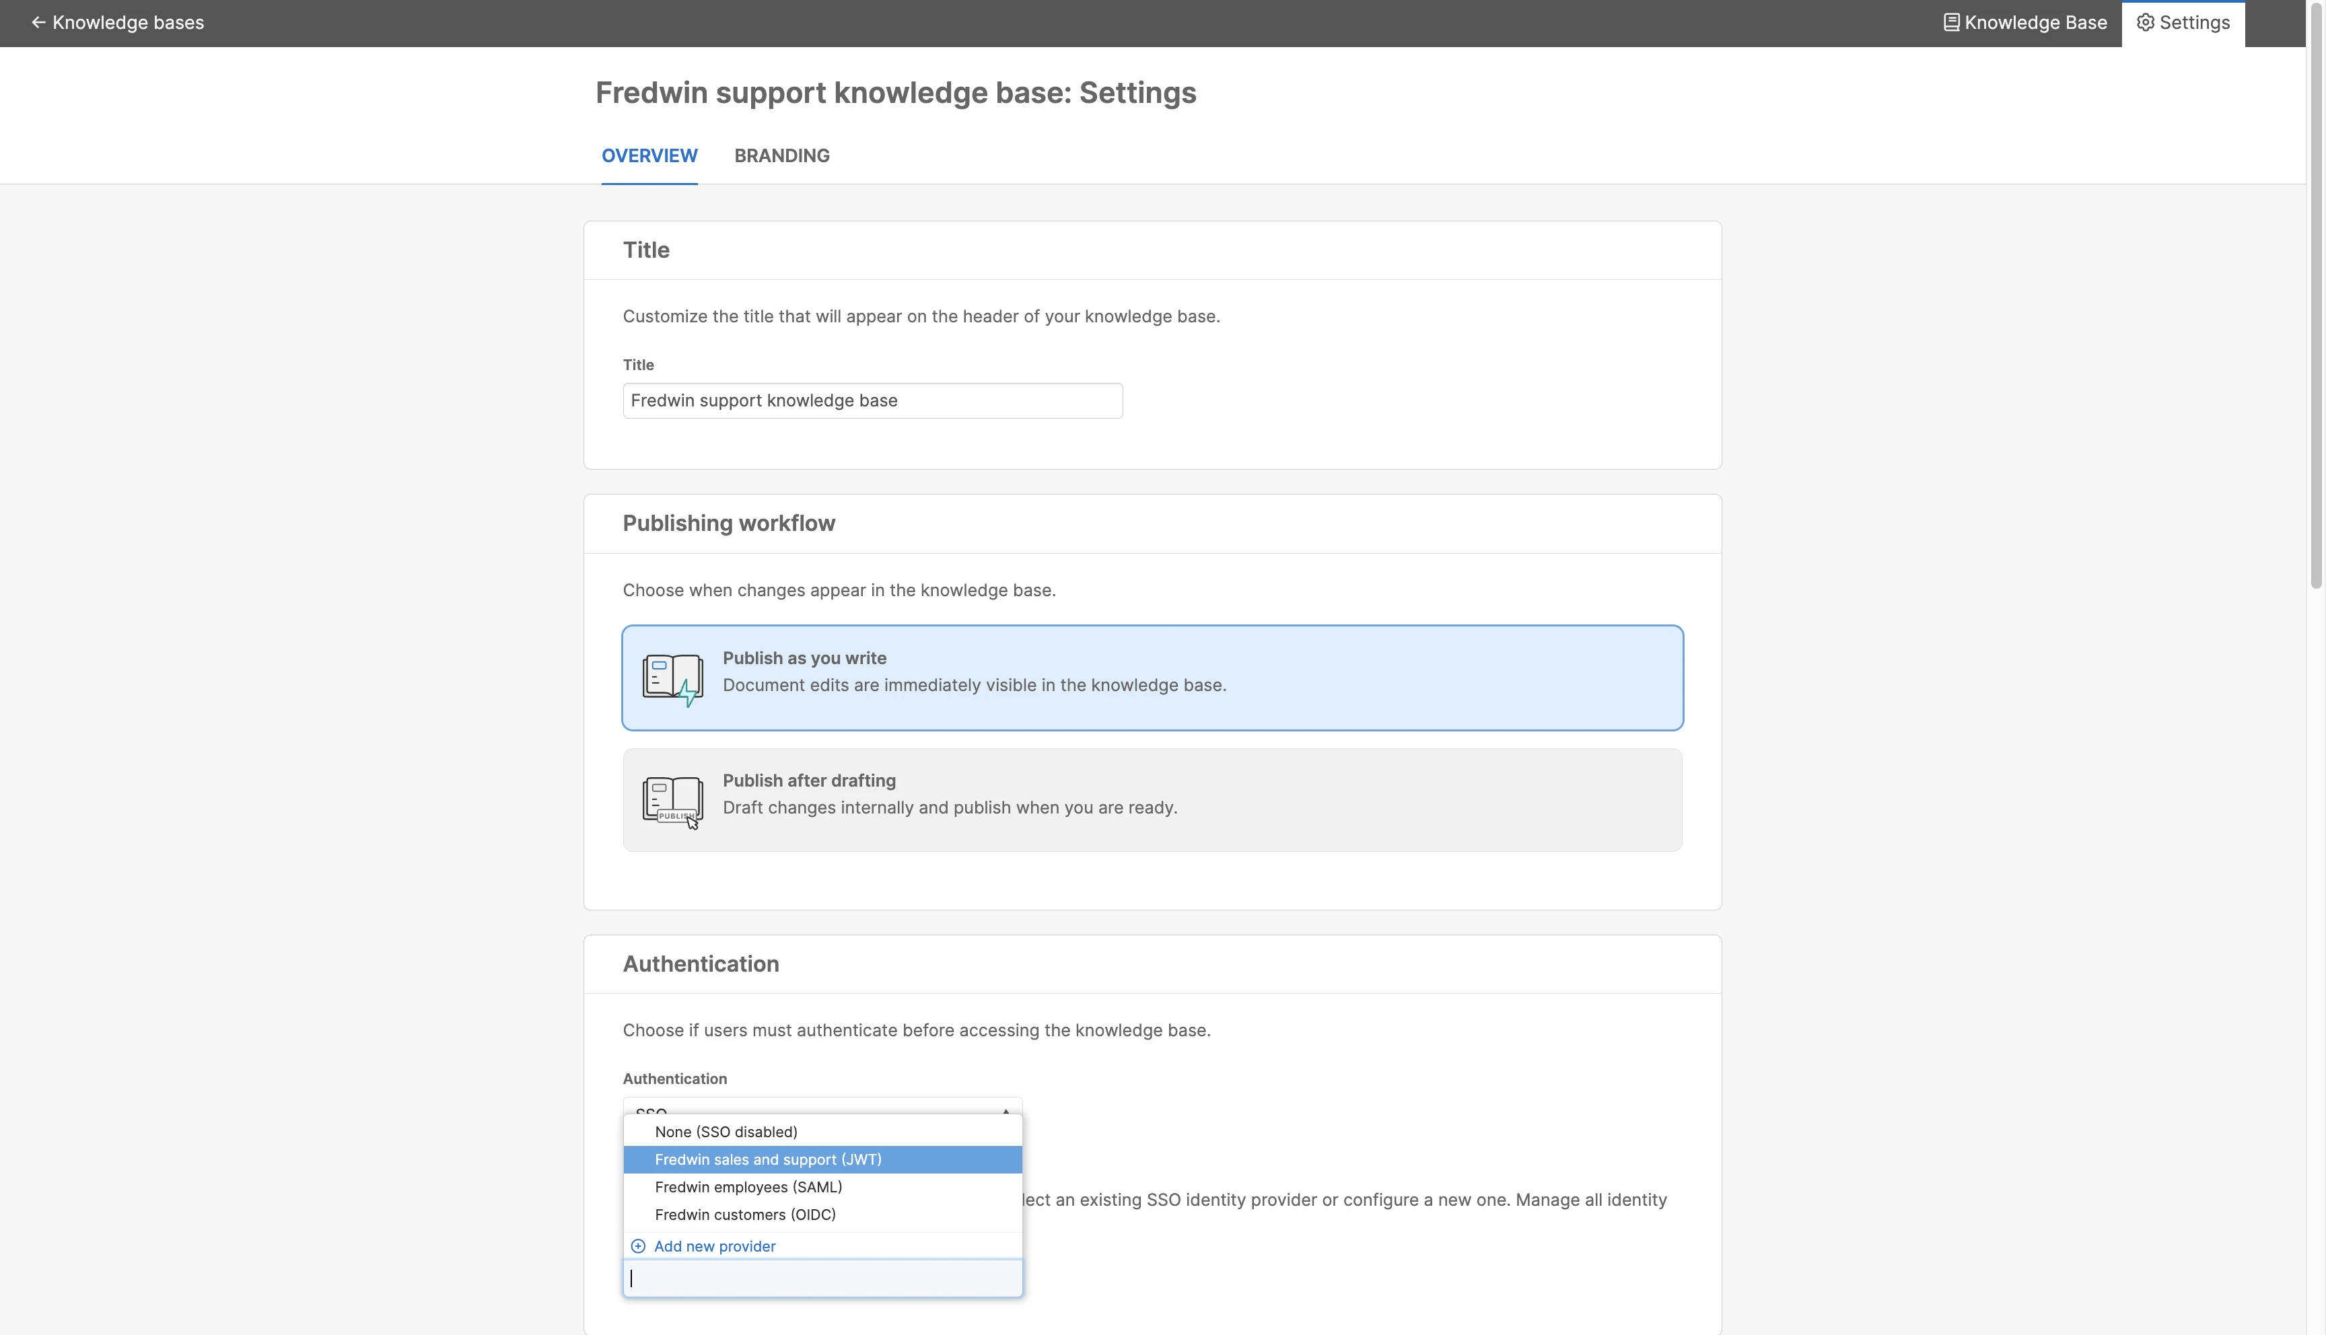The image size is (2326, 1335).
Task: Open the Knowledge Base view in the top bar
Action: pyautogui.click(x=2035, y=23)
